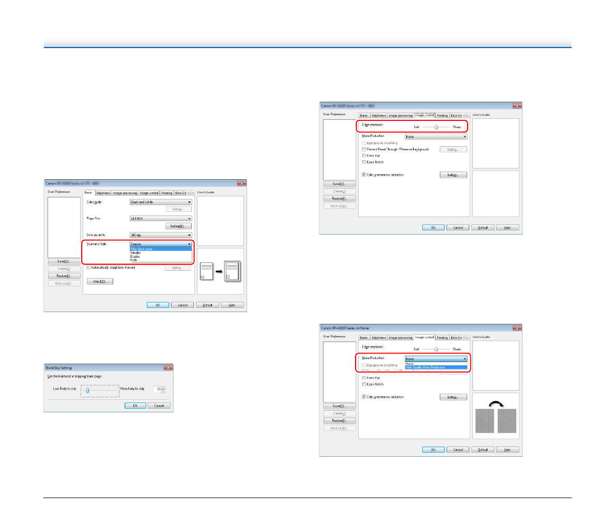Uncheck Color unevenness reduction in red-outlined Edge emphasis dialog
Viewport: 615px width, 527px height.
(364, 175)
